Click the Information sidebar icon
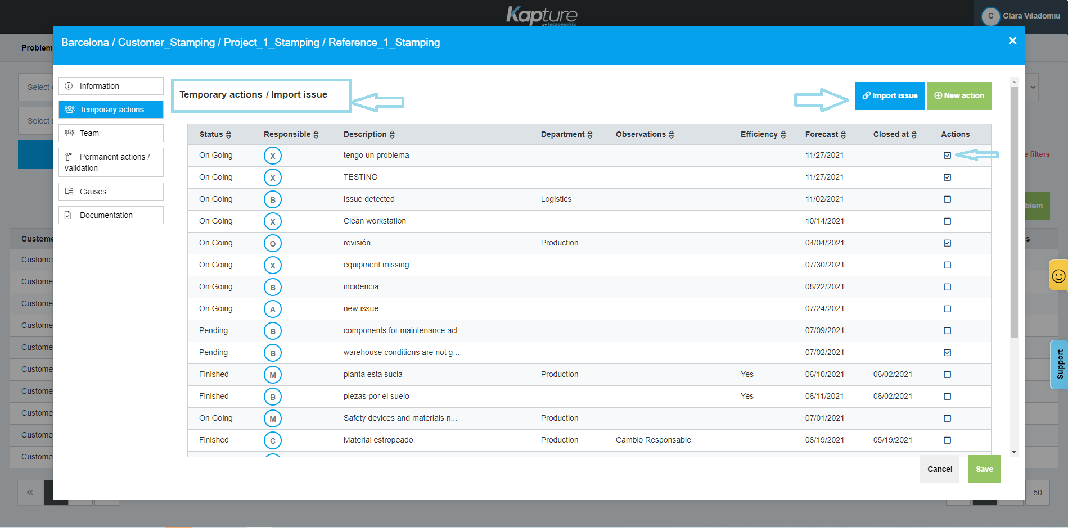Screen dimensions: 1068x528 coord(69,86)
